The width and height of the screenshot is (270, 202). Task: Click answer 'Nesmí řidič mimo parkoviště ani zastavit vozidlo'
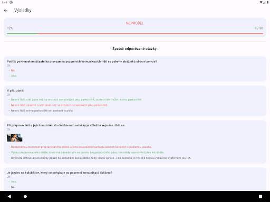point(42,110)
